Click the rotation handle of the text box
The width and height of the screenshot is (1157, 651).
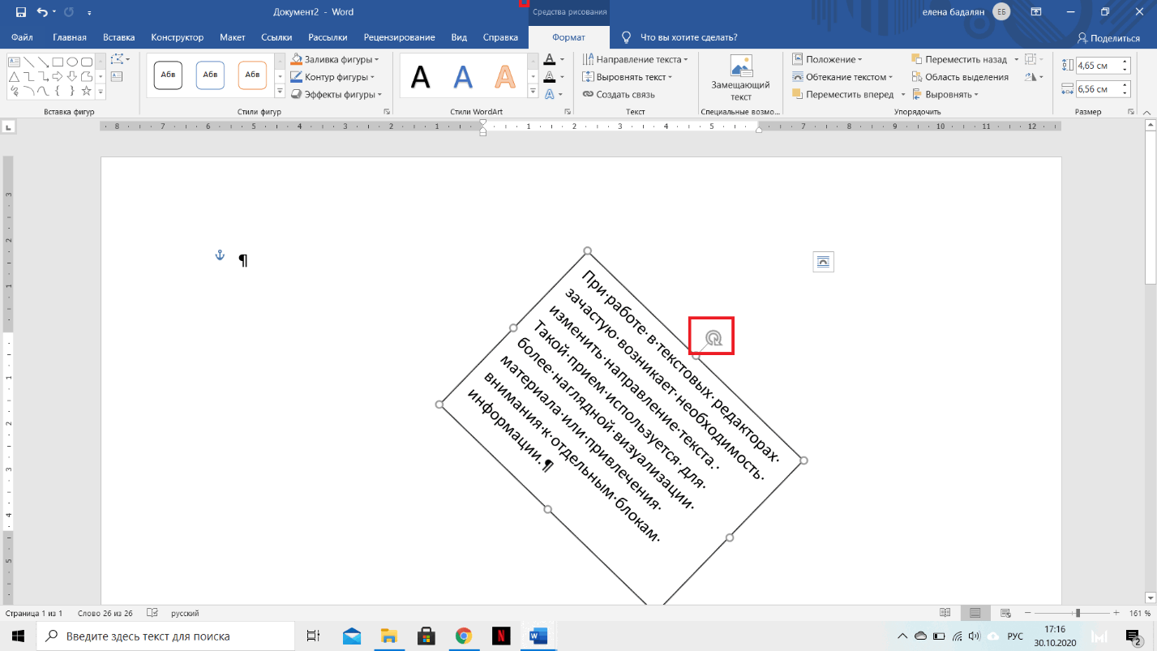pos(713,338)
